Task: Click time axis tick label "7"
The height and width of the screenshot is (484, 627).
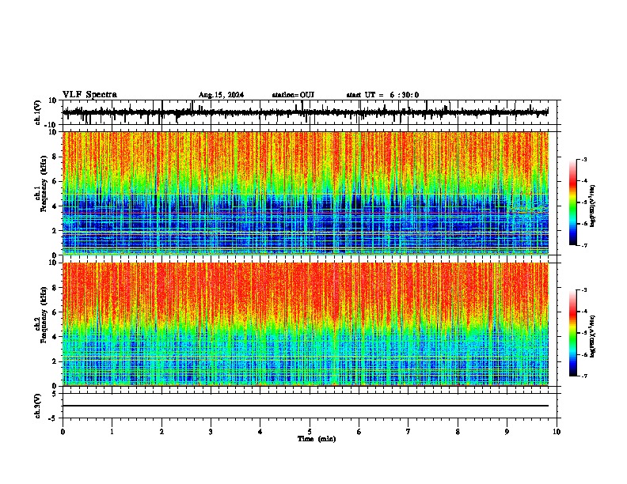Action: (x=408, y=432)
